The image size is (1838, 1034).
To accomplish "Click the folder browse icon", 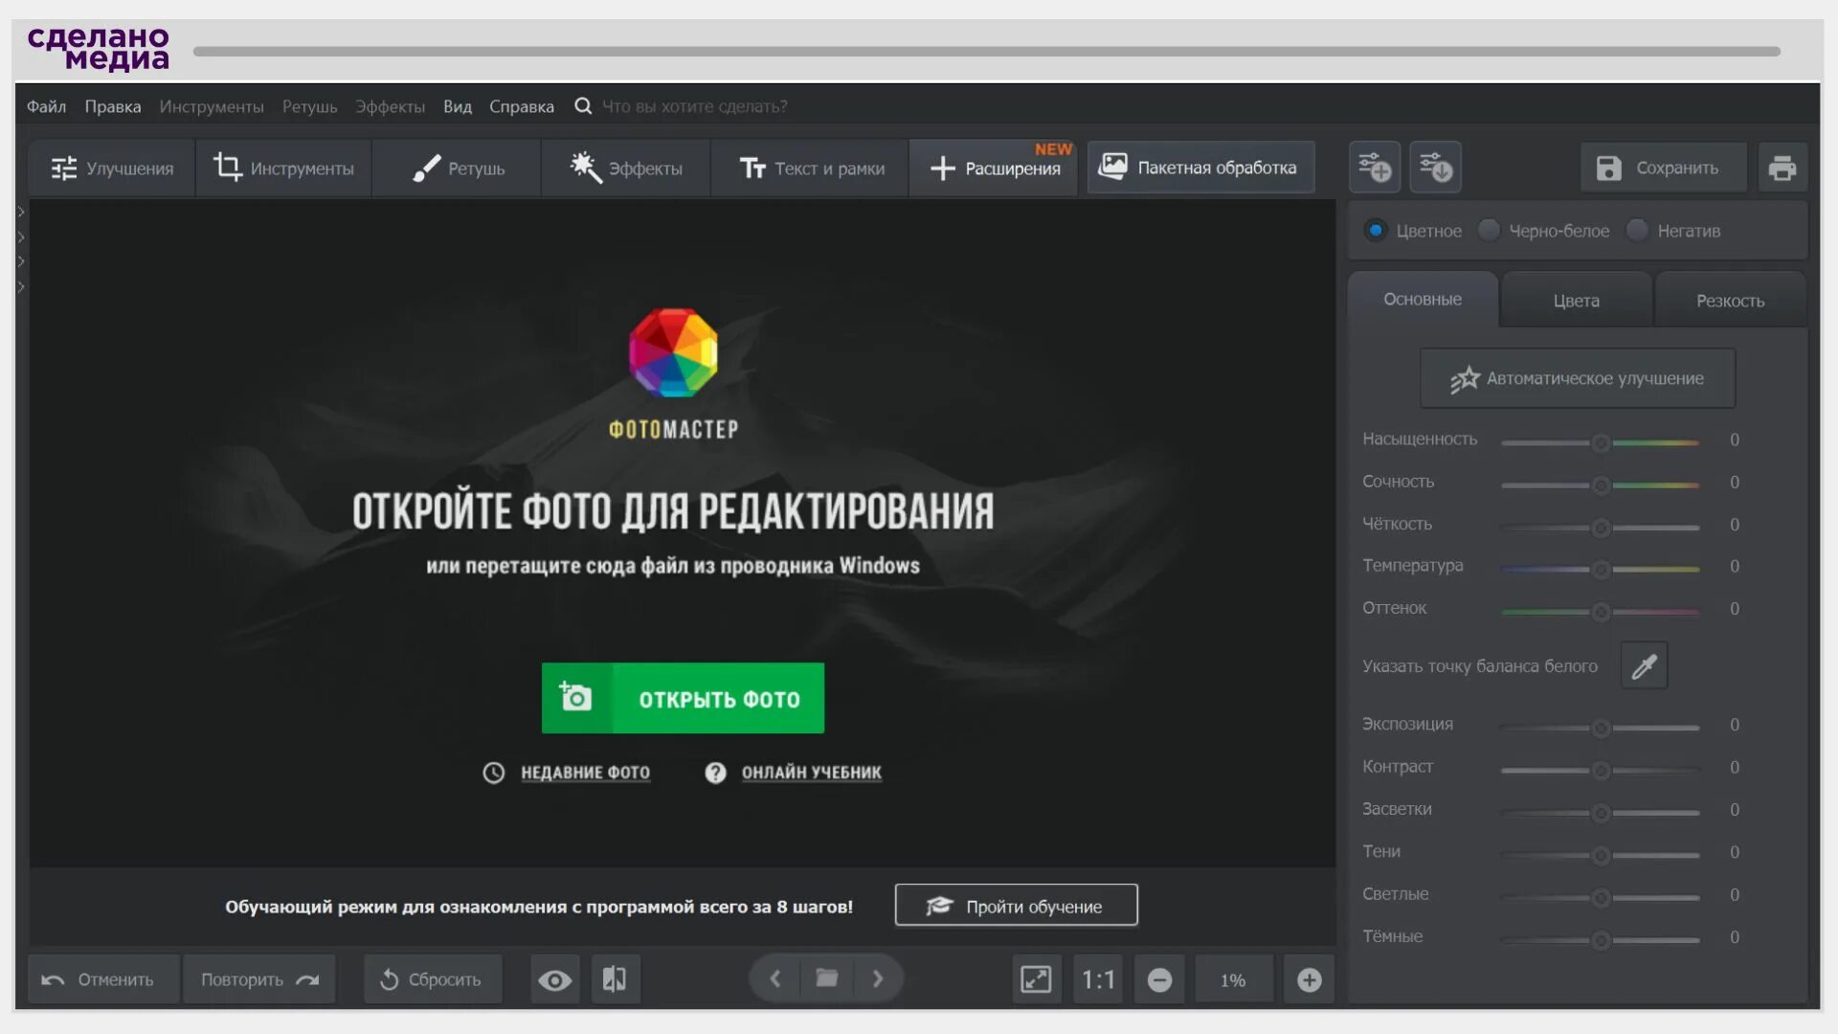I will [x=826, y=978].
